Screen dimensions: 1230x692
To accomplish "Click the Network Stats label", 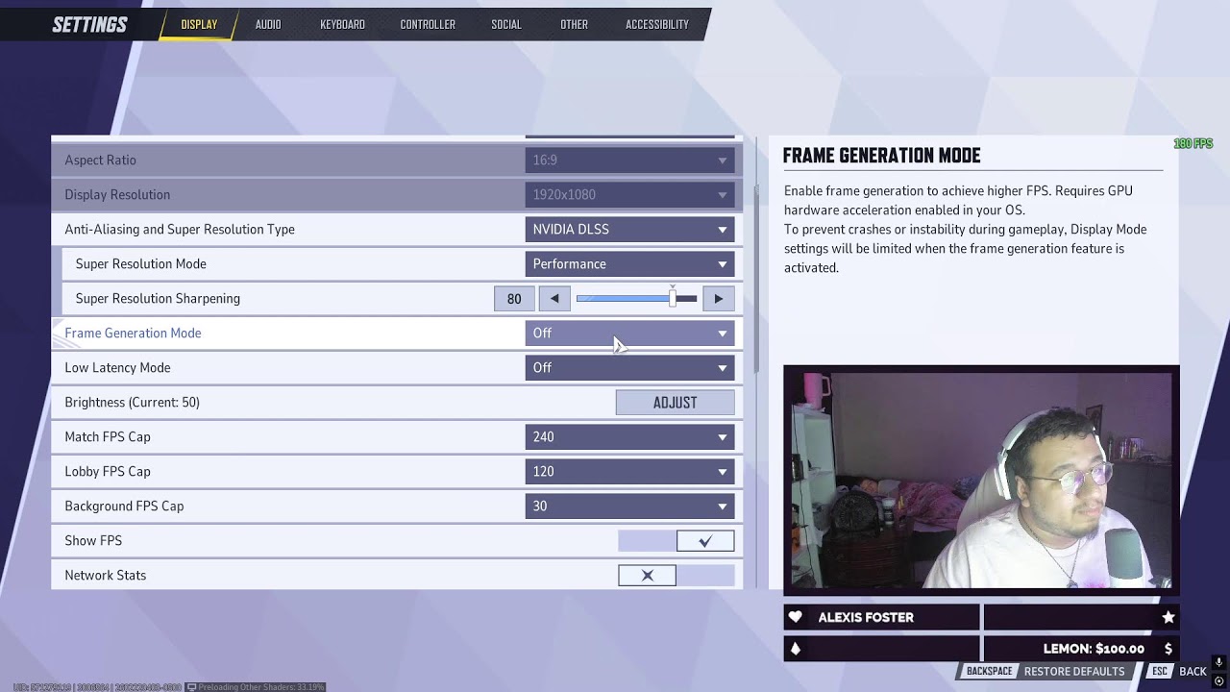I will click(x=105, y=576).
